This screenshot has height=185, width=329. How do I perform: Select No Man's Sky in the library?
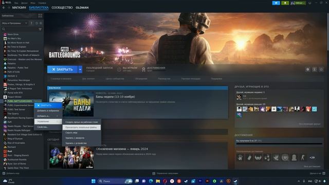[x=14, y=39]
